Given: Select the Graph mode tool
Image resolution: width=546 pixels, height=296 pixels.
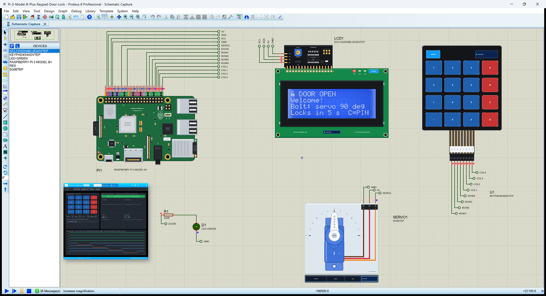Looking at the screenshot, I should (x=5, y=86).
